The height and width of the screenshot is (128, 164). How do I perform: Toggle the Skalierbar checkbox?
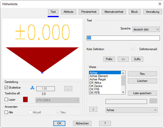point(7,88)
